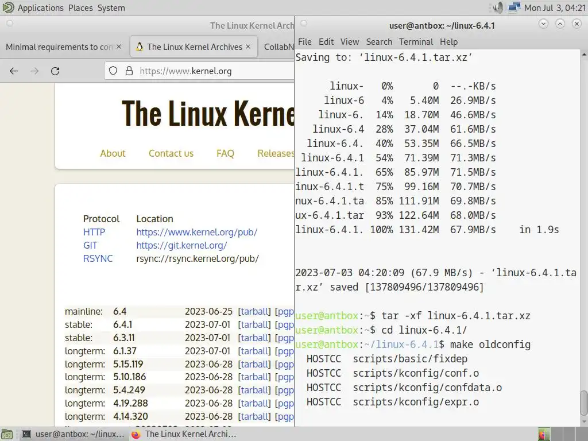Open the Applications menu

[41, 8]
